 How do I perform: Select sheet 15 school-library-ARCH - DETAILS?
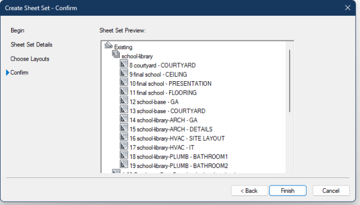point(171,129)
